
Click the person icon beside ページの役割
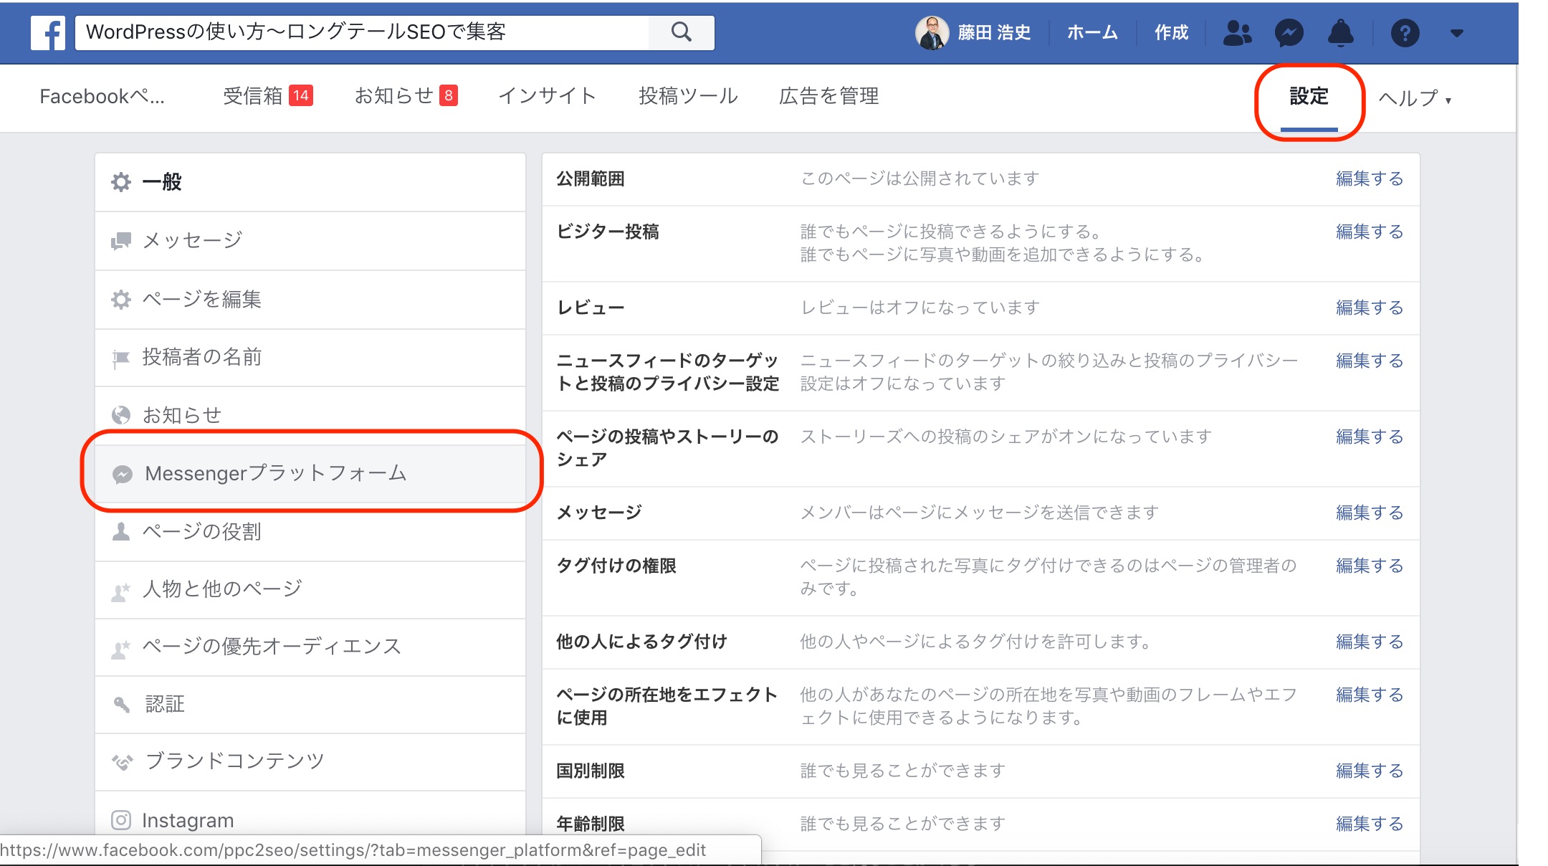pyautogui.click(x=121, y=532)
